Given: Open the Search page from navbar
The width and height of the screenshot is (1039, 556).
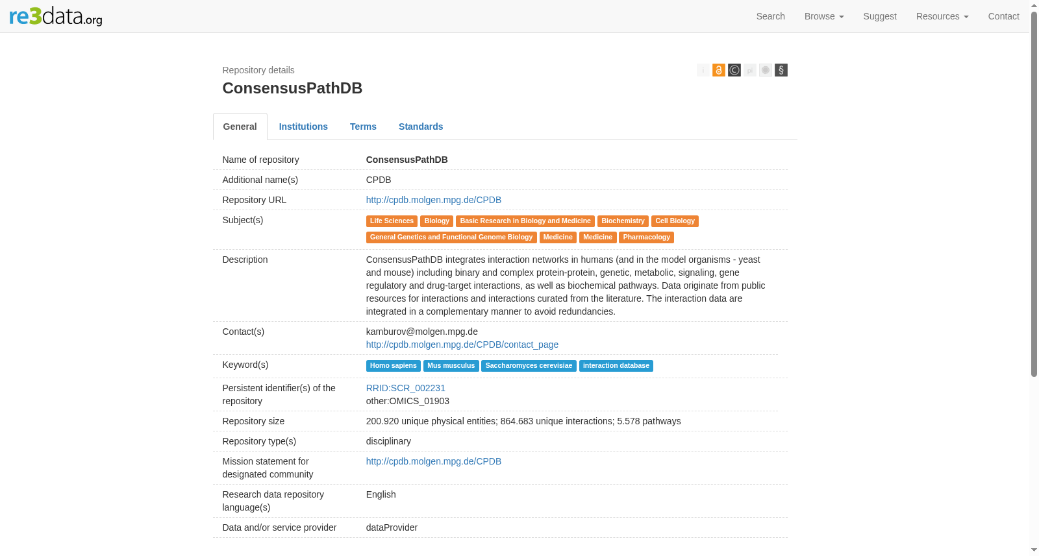Looking at the screenshot, I should point(770,16).
